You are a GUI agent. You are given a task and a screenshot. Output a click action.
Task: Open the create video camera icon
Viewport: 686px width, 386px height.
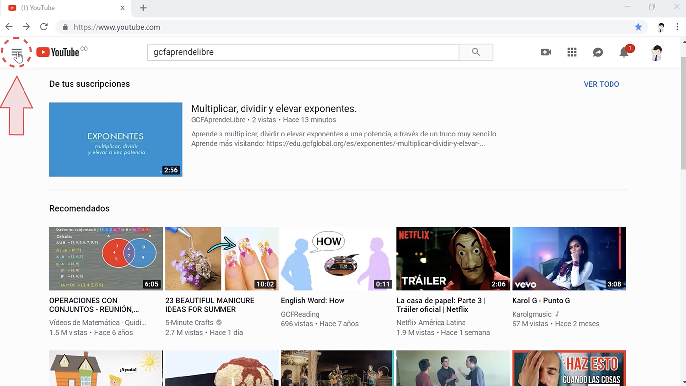[546, 52]
